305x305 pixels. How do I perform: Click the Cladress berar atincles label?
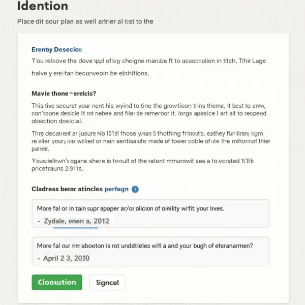click(67, 189)
